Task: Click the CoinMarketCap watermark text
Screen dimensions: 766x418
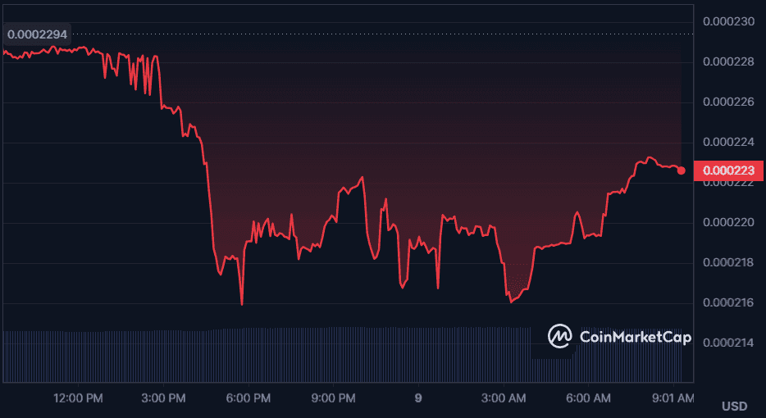Action: point(635,337)
